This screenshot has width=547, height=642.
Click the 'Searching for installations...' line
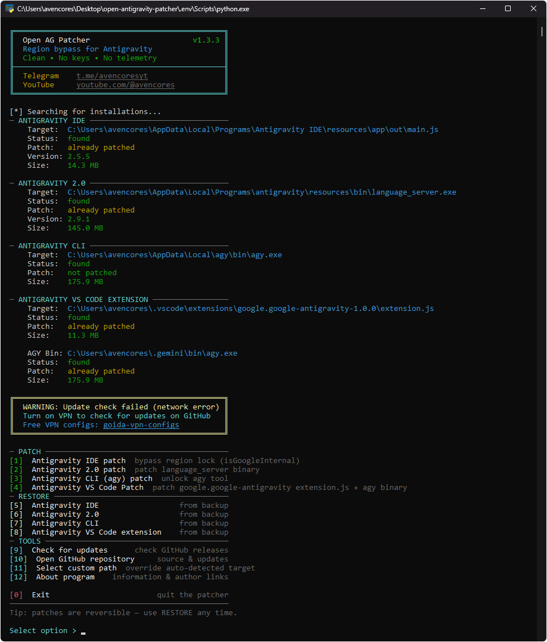pyautogui.click(x=85, y=111)
